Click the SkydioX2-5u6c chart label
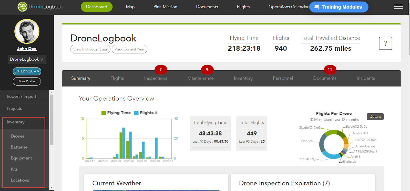410x191 pixels. [x=356, y=127]
